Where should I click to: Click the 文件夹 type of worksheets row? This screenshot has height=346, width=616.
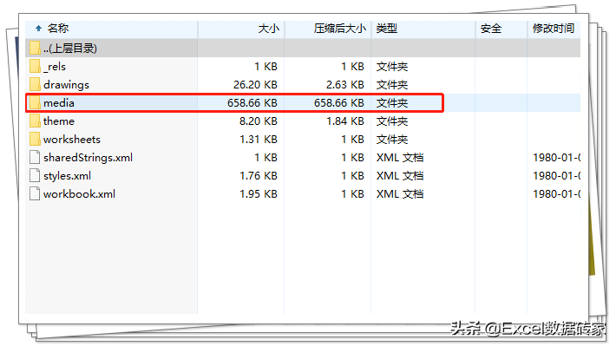click(392, 140)
